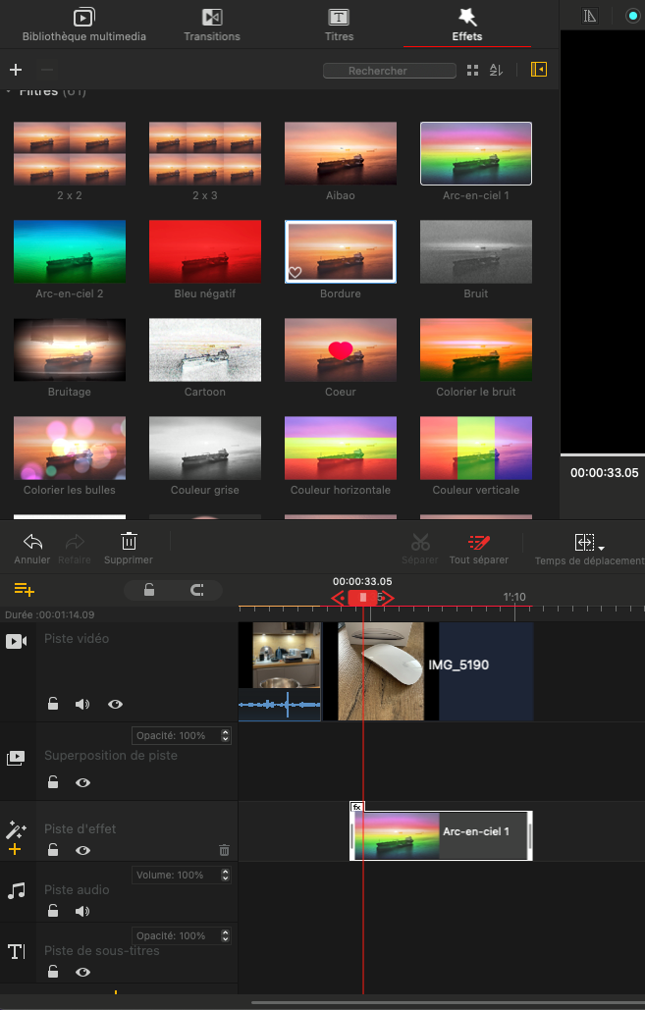The height and width of the screenshot is (1010, 645).
Task: Click the Piste audio music note icon
Action: point(16,891)
